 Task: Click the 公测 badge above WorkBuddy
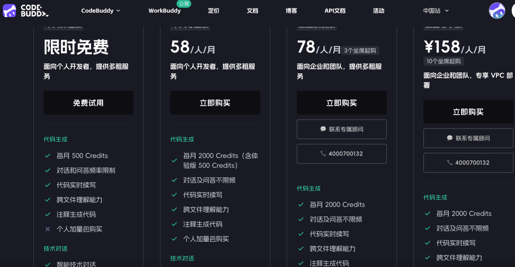[184, 4]
